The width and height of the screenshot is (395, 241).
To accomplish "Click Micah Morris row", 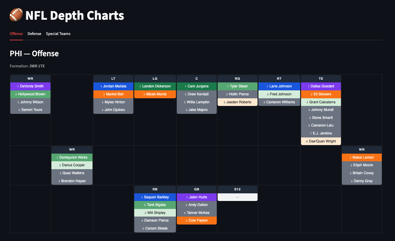I will 155,94.
